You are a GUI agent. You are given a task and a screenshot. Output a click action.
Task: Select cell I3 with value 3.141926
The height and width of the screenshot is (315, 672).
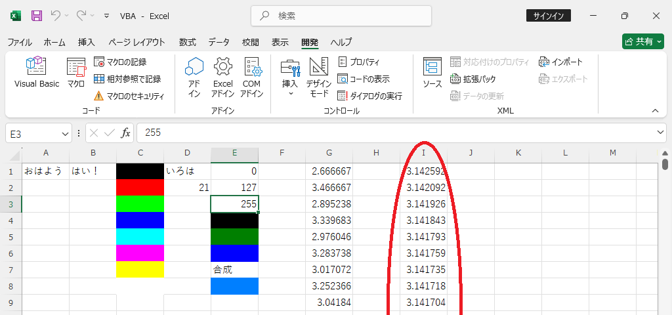pyautogui.click(x=423, y=204)
